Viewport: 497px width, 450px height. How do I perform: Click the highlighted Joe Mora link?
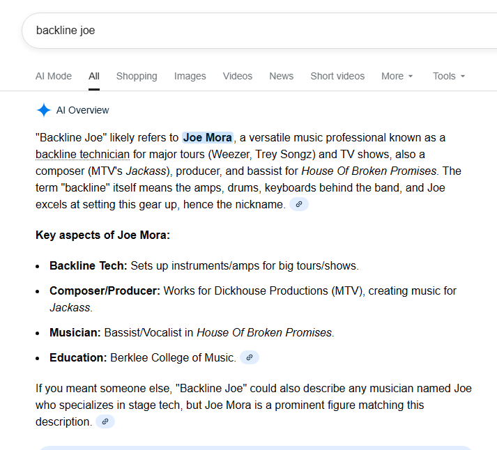click(207, 137)
